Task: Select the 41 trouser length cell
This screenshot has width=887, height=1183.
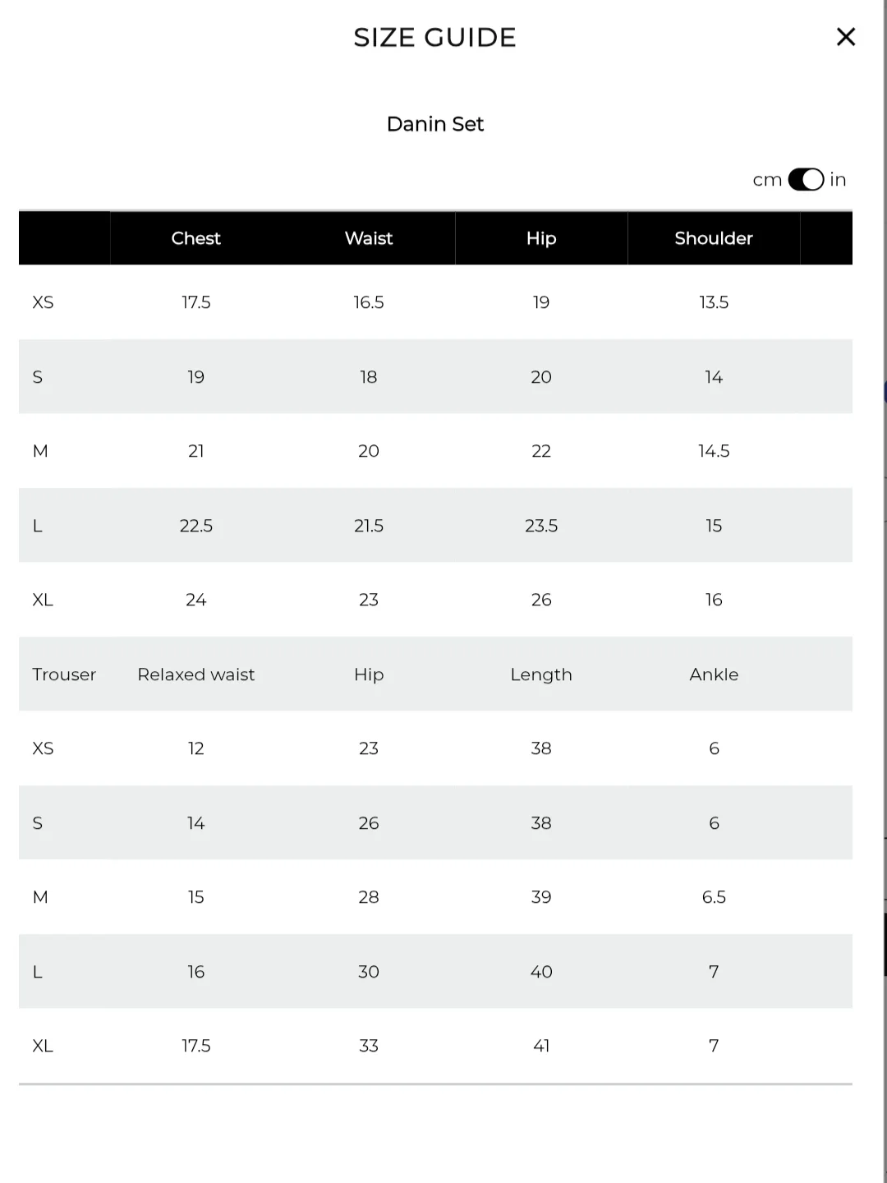Action: tap(541, 1046)
